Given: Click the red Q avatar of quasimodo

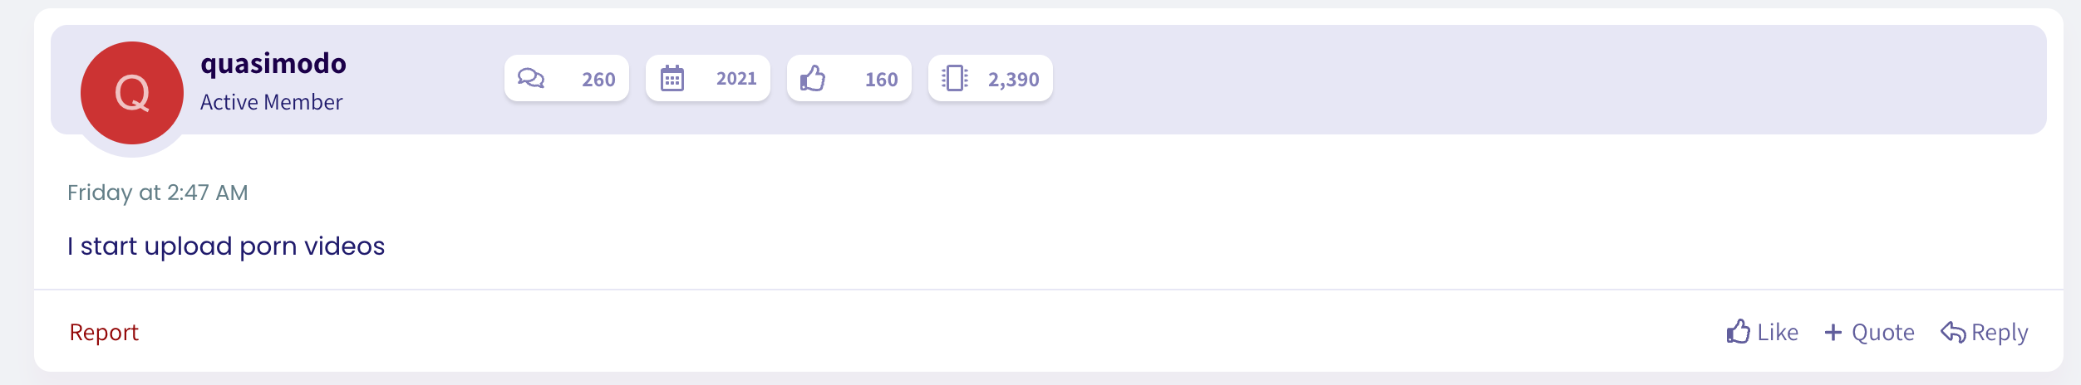Looking at the screenshot, I should (x=132, y=93).
